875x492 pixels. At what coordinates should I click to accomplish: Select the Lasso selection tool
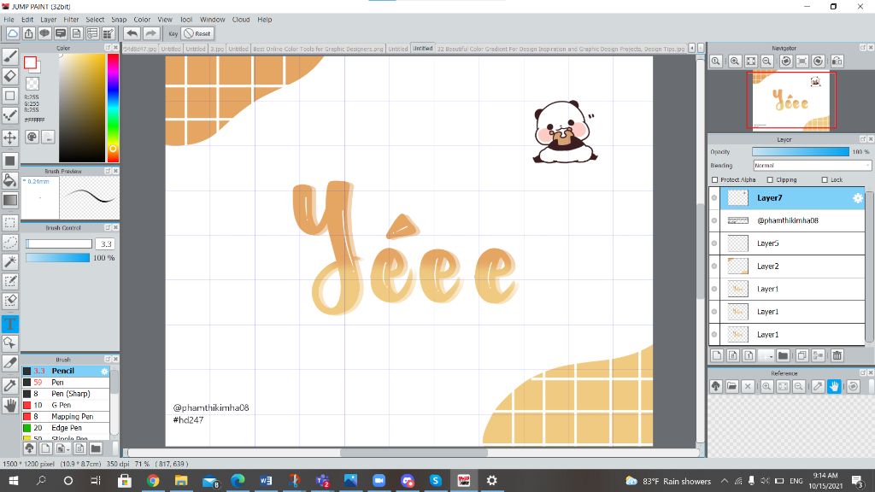(x=10, y=242)
